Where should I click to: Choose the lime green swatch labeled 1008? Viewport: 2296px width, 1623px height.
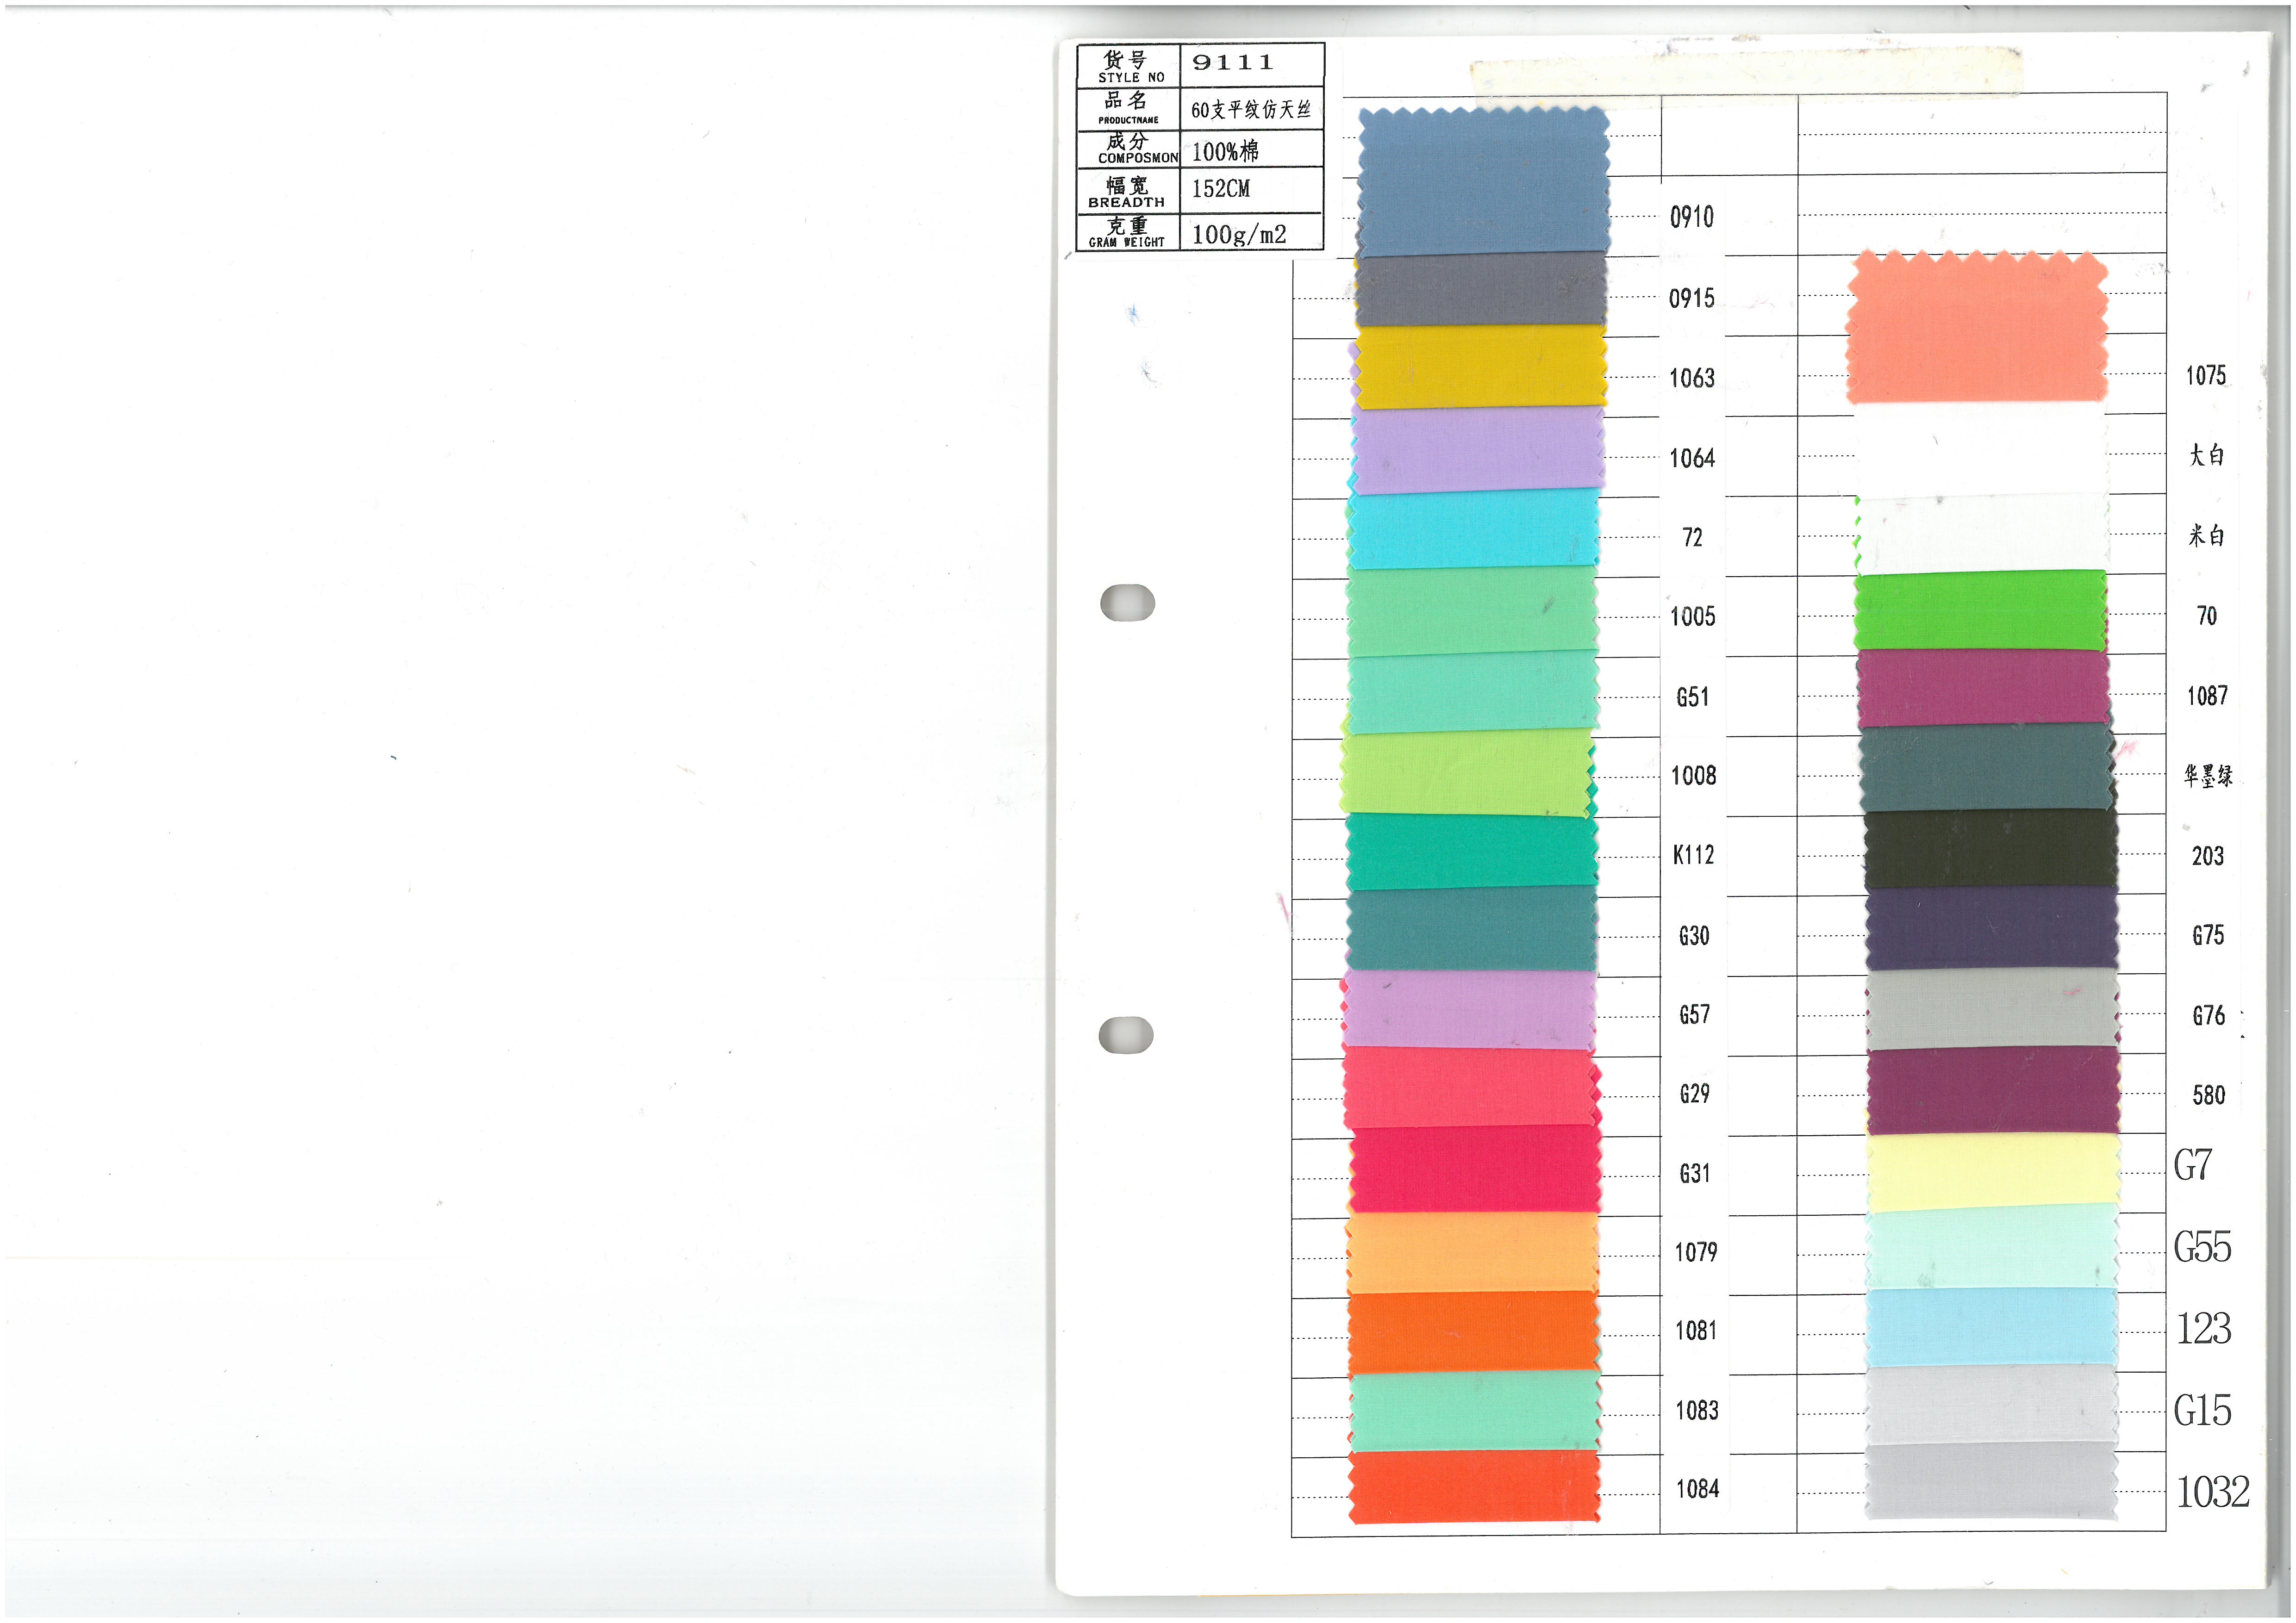pyautogui.click(x=1467, y=774)
